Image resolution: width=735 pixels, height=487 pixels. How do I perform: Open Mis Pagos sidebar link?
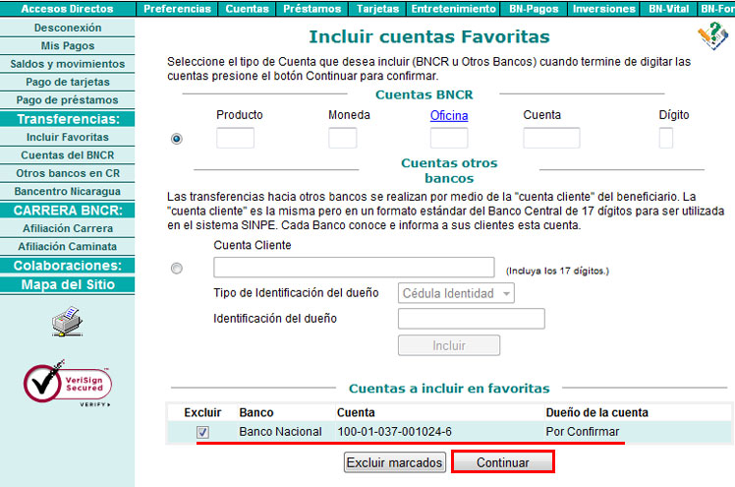click(68, 45)
